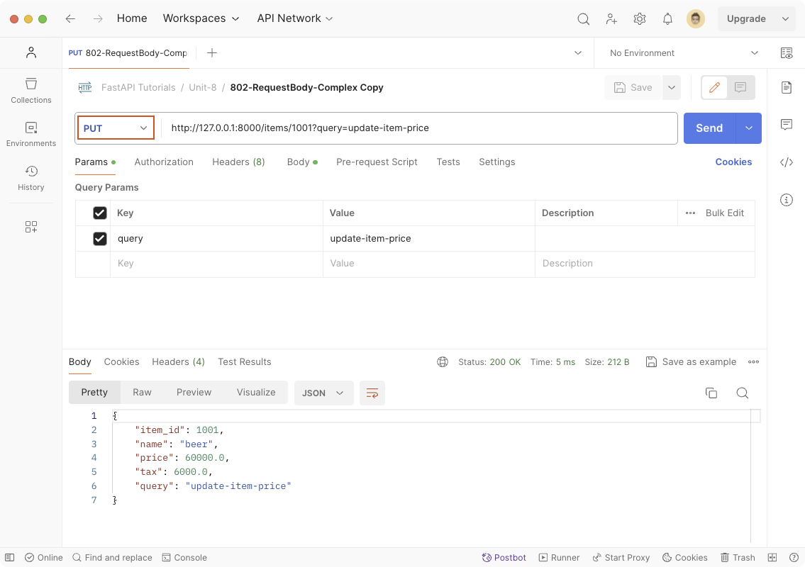The width and height of the screenshot is (805, 567).
Task: Click the search magnifier in header
Action: (x=583, y=19)
